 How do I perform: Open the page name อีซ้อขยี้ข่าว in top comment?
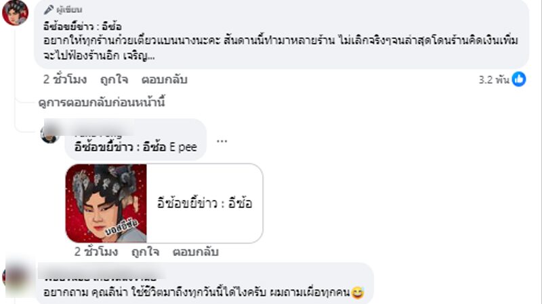point(82,26)
